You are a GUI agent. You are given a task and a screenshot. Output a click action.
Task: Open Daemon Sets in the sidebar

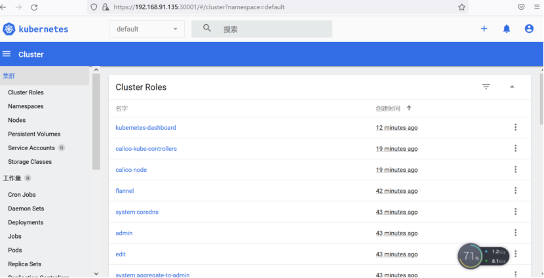pyautogui.click(x=26, y=208)
